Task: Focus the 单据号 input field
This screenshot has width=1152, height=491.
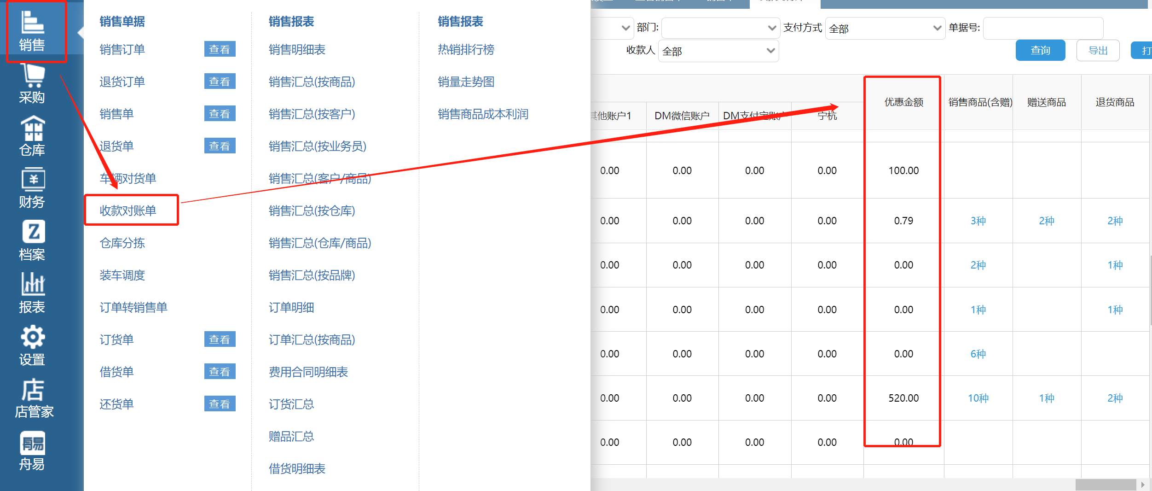Action: 1043,28
